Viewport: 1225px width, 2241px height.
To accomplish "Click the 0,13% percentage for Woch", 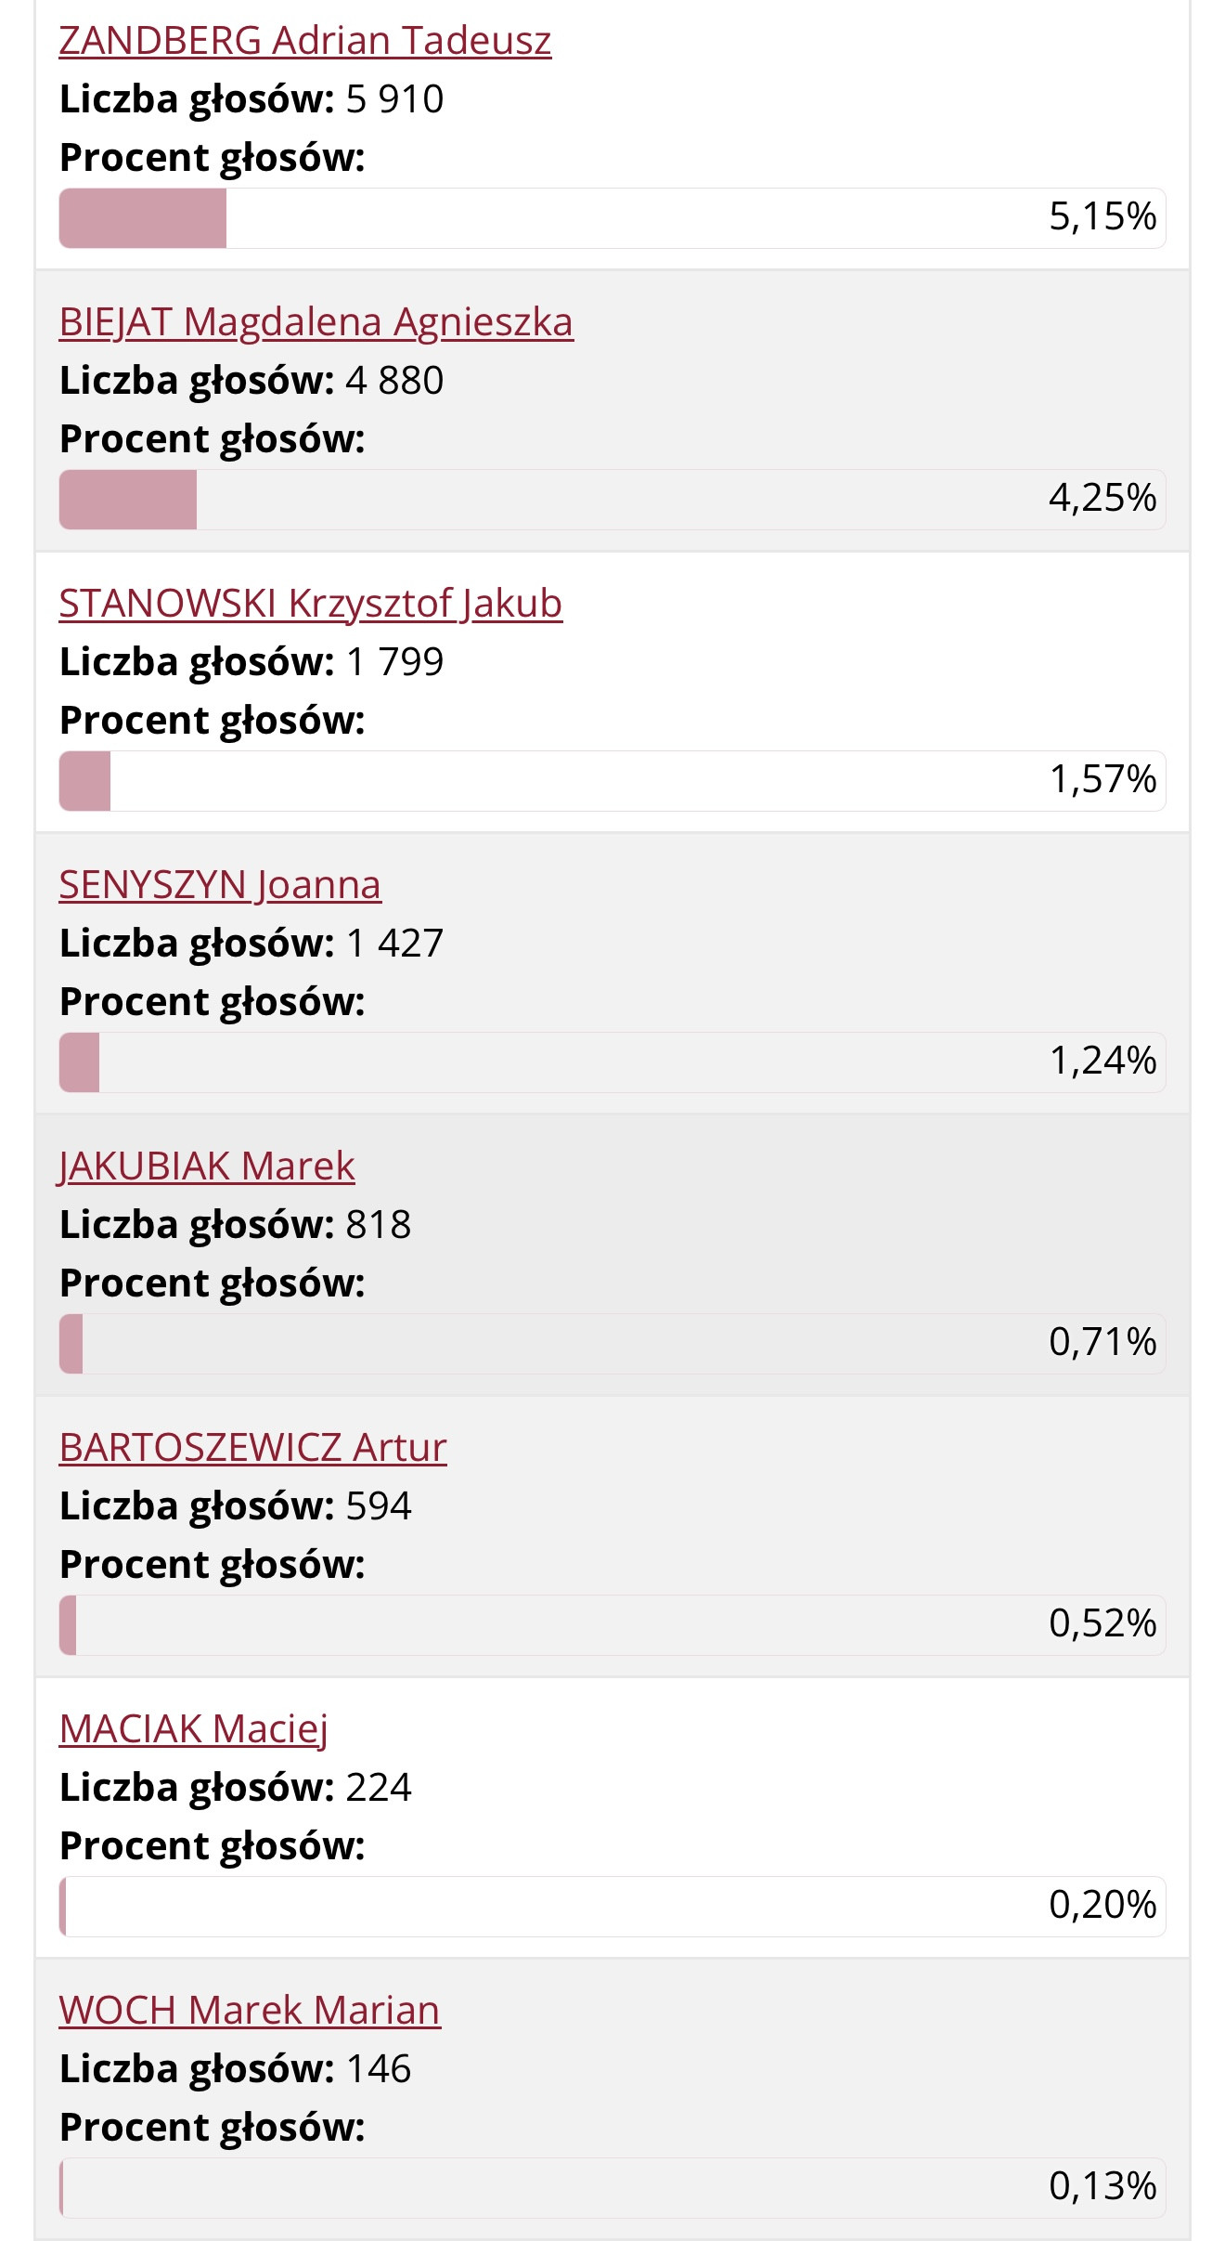I will click(1102, 2187).
